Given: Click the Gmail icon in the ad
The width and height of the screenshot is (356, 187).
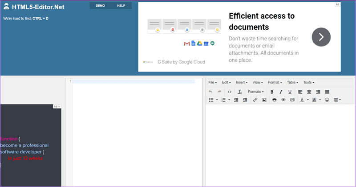Looking at the screenshot, I should tap(187, 44).
